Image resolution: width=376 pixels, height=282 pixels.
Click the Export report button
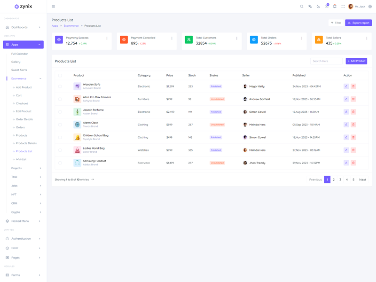[358, 23]
